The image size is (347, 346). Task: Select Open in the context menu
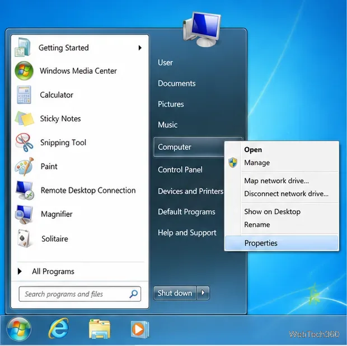[x=253, y=150]
